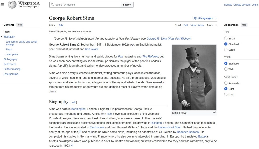The width and height of the screenshot is (259, 149).
Task: Open the hamburger main menu
Action: coord(3,5)
